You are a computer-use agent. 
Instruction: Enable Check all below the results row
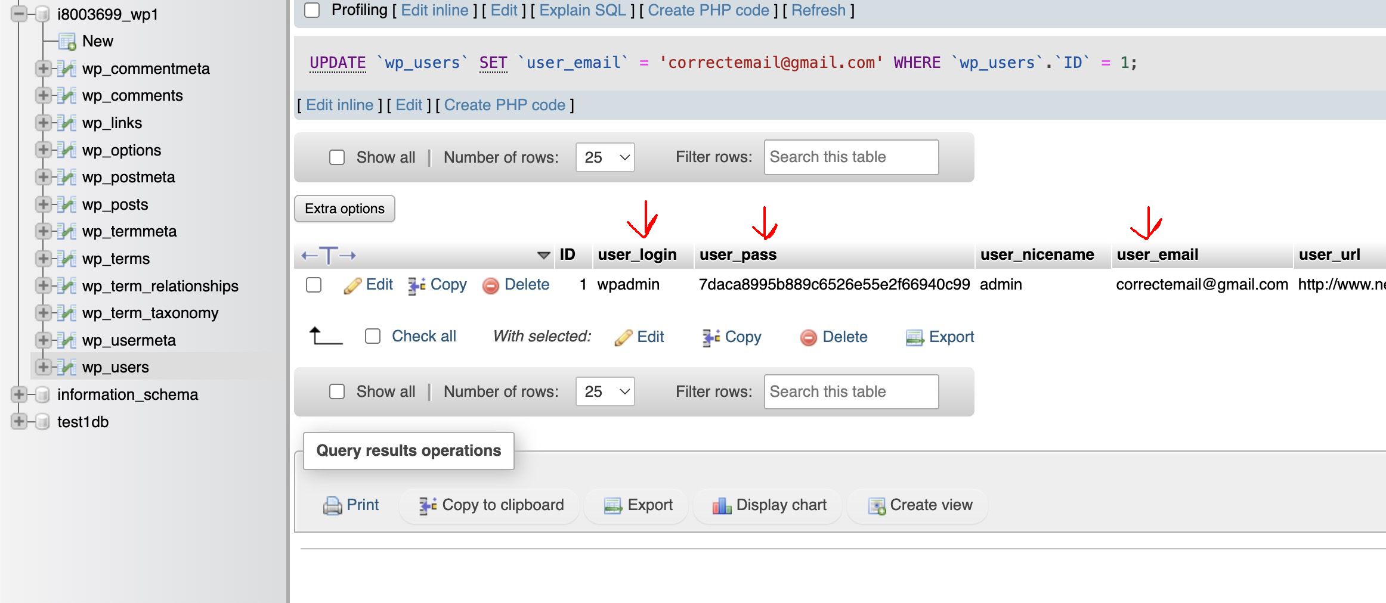coord(373,335)
